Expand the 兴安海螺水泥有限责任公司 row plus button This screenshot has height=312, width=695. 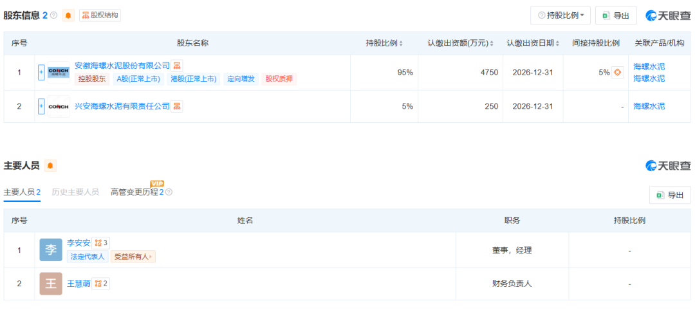tap(41, 106)
